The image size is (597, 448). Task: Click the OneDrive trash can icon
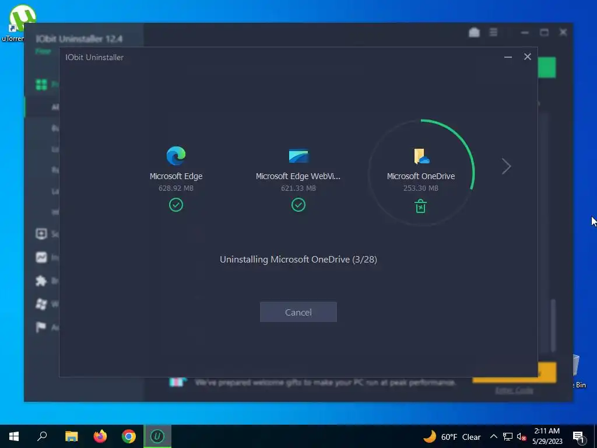(420, 206)
